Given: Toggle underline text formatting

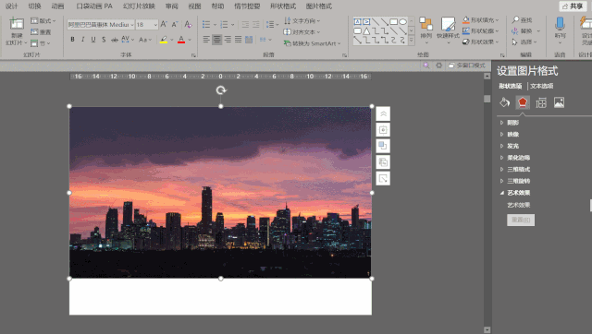Looking at the screenshot, I should click(93, 40).
